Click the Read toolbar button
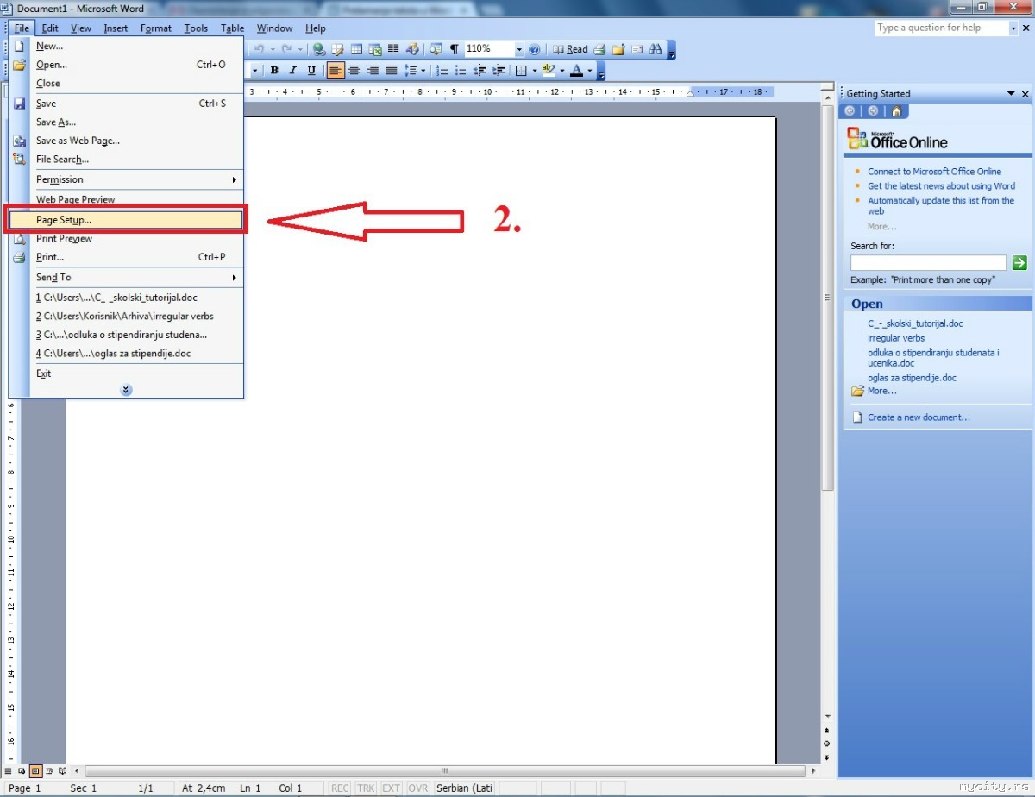This screenshot has width=1035, height=797. [570, 49]
